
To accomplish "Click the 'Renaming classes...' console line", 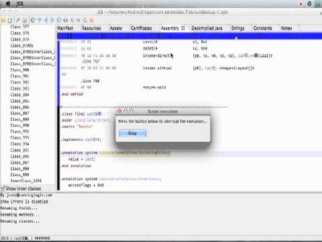I will (20, 221).
